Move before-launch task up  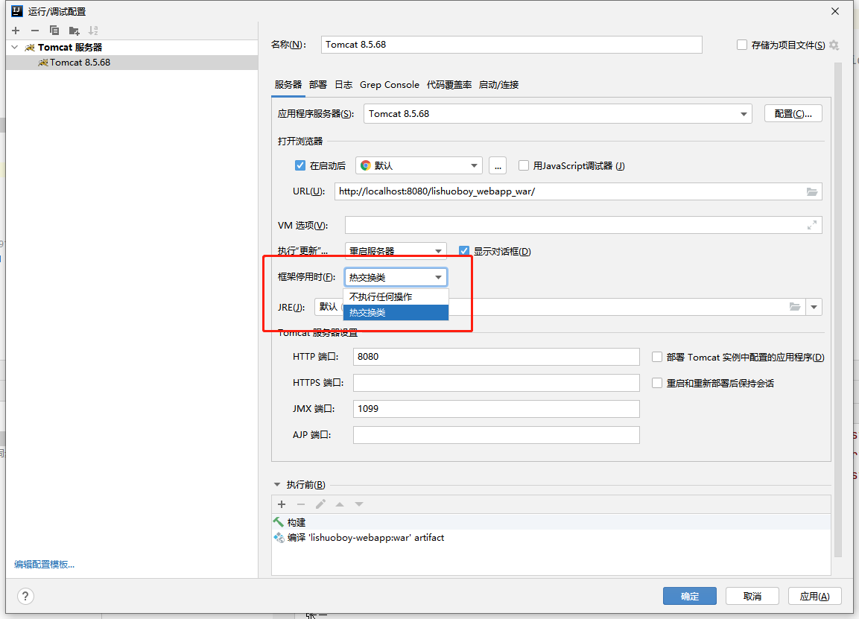[340, 504]
